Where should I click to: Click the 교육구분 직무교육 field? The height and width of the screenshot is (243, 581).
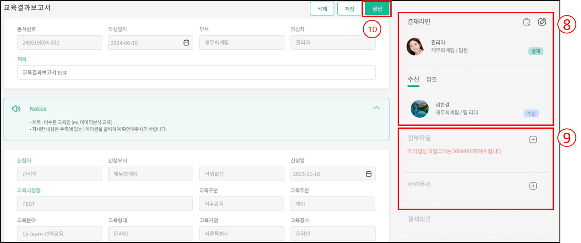coord(241,204)
